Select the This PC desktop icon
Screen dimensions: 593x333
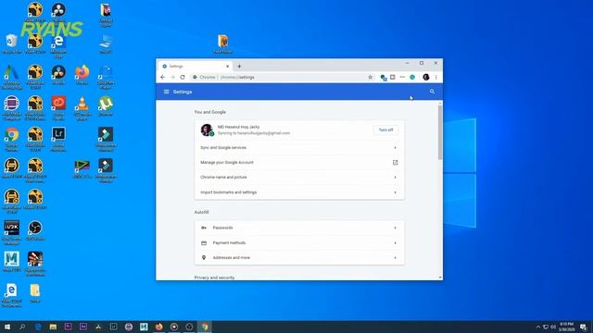106,43
